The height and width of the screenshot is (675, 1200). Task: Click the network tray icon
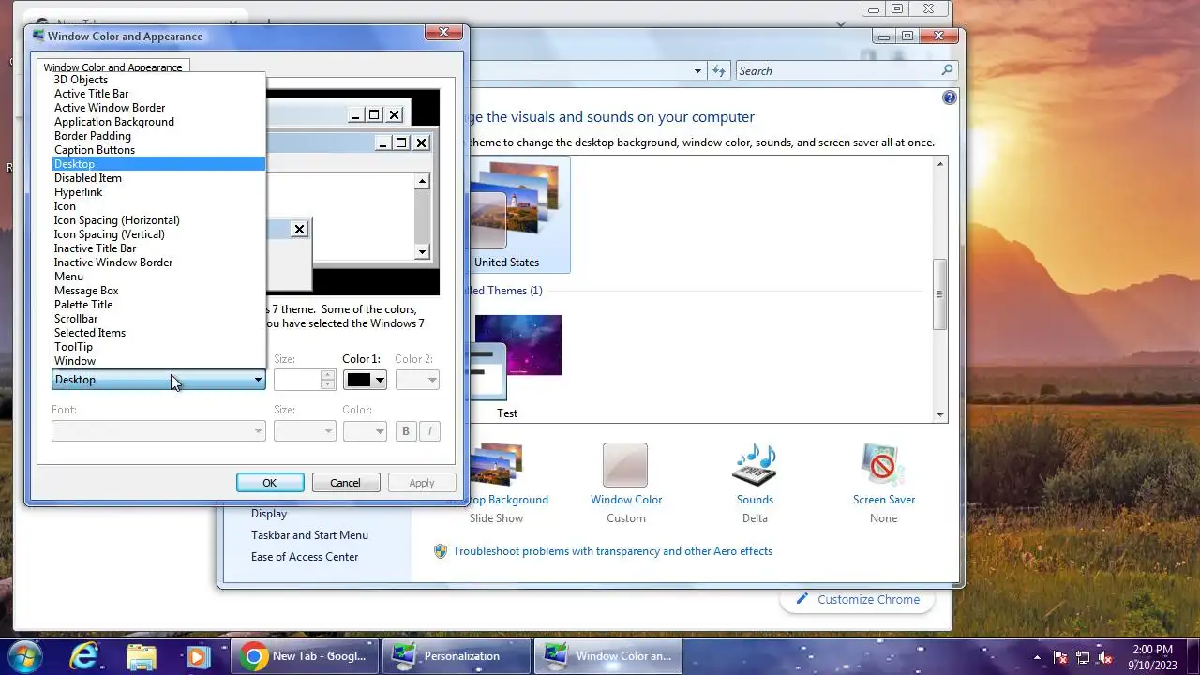tap(1083, 657)
